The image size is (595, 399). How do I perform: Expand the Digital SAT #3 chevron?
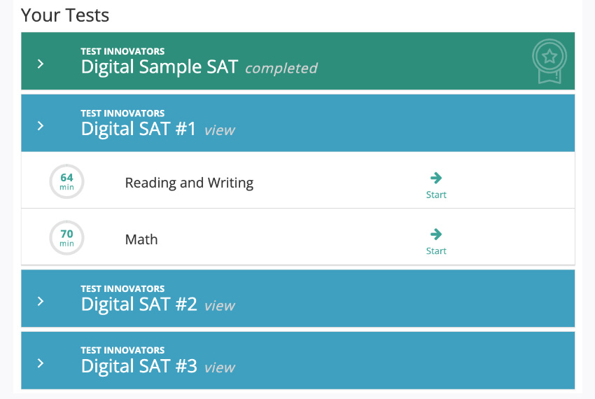41,363
